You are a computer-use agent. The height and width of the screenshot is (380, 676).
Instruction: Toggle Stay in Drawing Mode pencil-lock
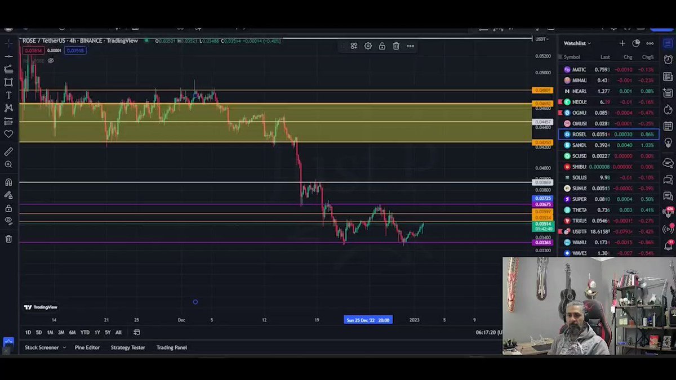pyautogui.click(x=8, y=195)
